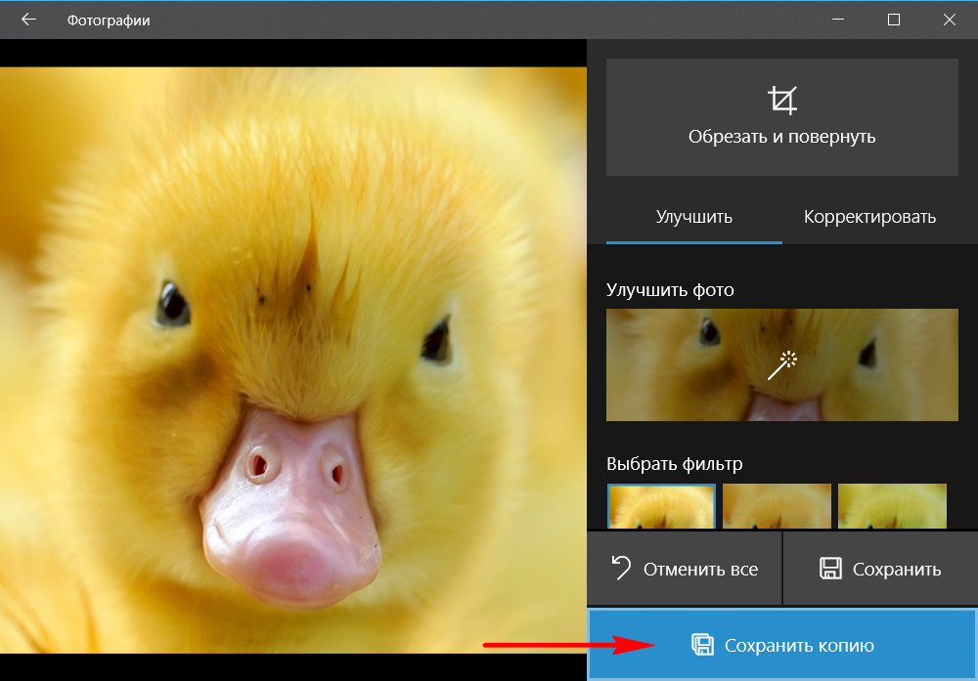Click the undo arrow icon in Отменить все
Viewport: 978px width, 681px height.
click(621, 569)
